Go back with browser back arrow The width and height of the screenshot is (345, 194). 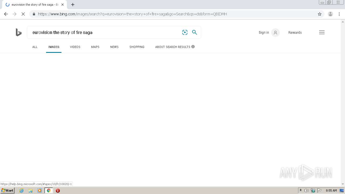point(6,14)
